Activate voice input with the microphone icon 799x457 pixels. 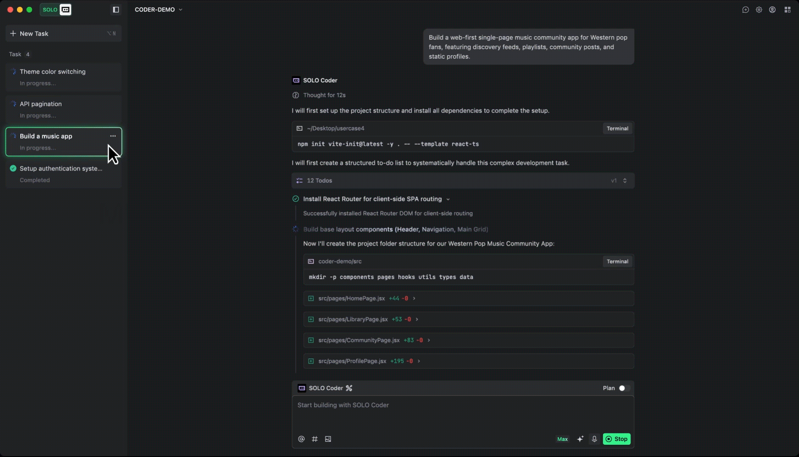[594, 439]
